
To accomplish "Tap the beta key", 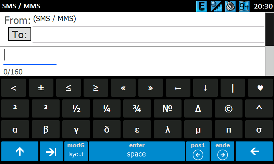I will tap(46, 129).
